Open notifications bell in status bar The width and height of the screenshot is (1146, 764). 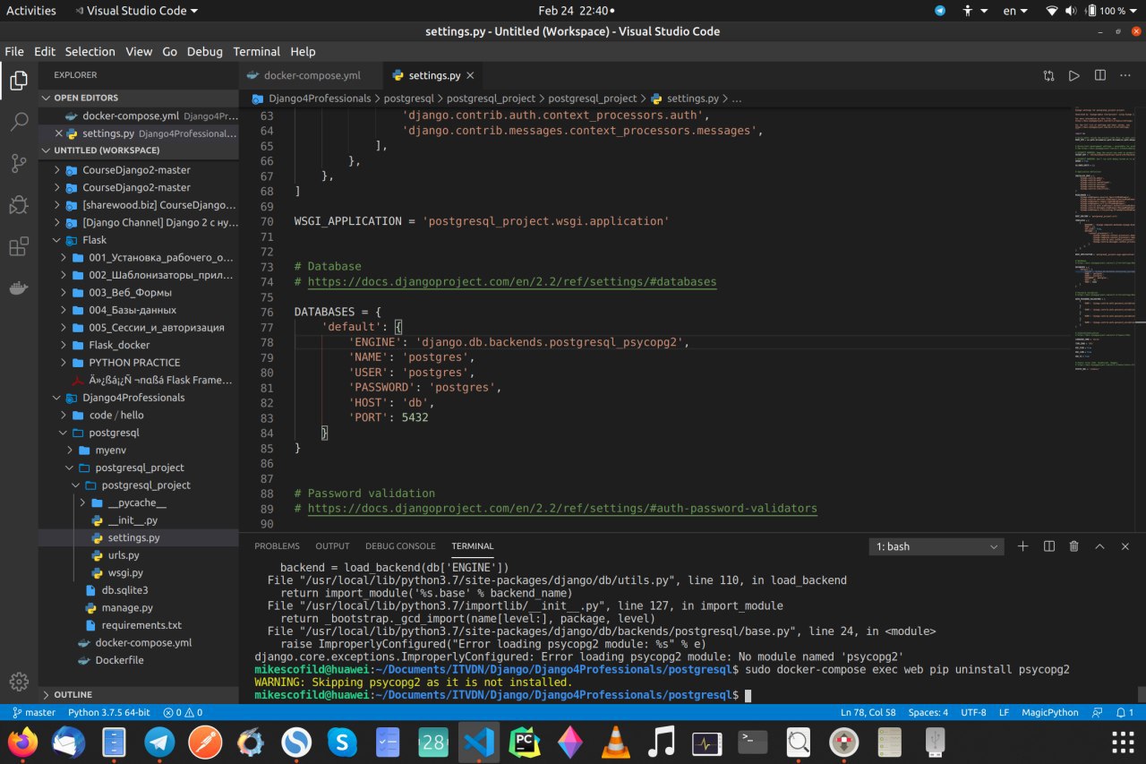(1124, 712)
